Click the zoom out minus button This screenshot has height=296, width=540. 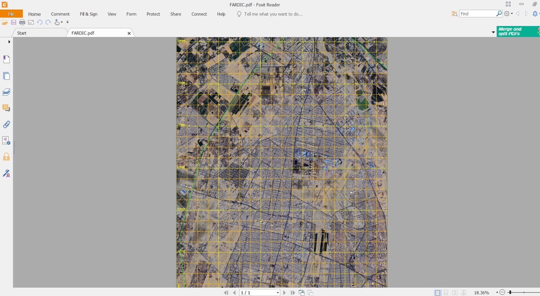tap(502, 293)
